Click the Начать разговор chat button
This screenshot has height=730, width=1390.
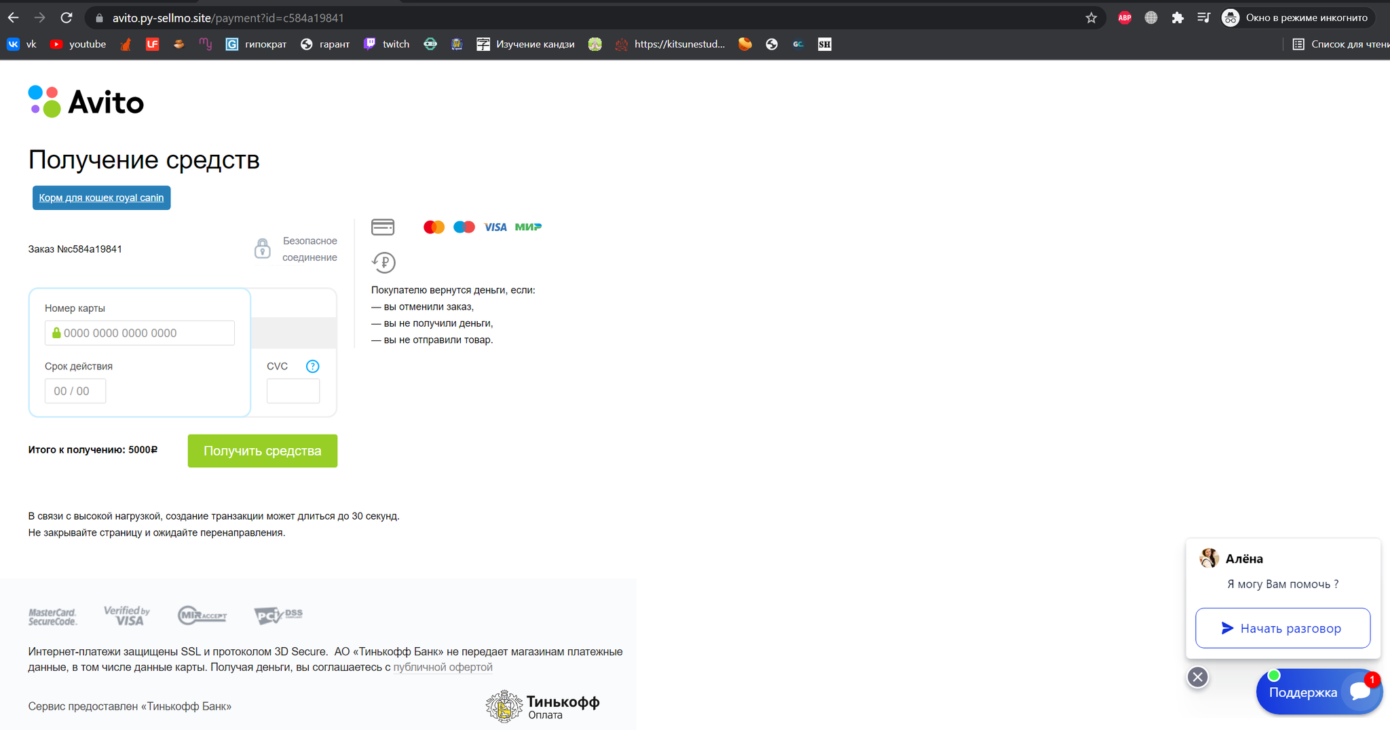[1283, 628]
